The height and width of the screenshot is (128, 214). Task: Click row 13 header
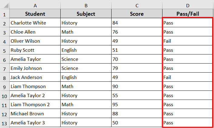pos(5,123)
